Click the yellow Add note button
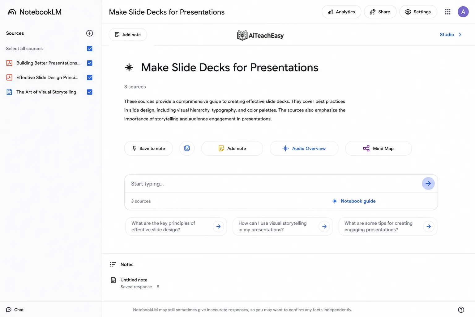The image size is (475, 317). tap(232, 148)
